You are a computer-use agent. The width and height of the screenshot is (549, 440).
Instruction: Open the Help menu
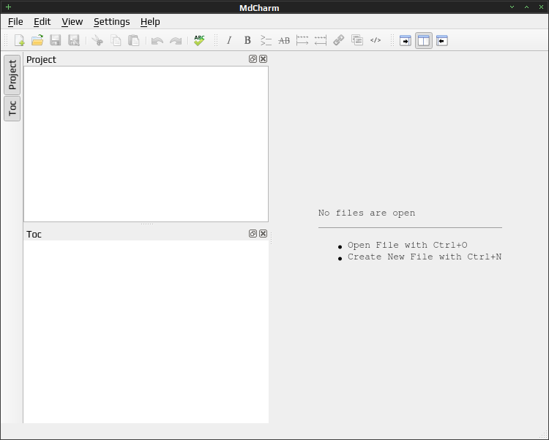pyautogui.click(x=150, y=22)
